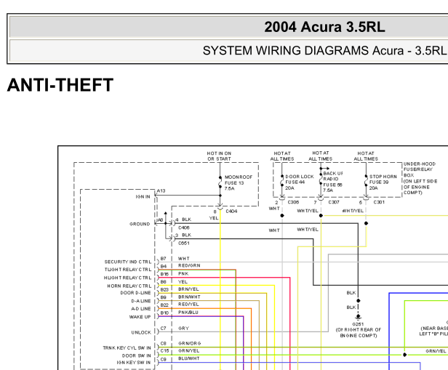Click the STOP HORN FUSE 39 label
Screen dimensions: 448x370
pyautogui.click(x=383, y=182)
